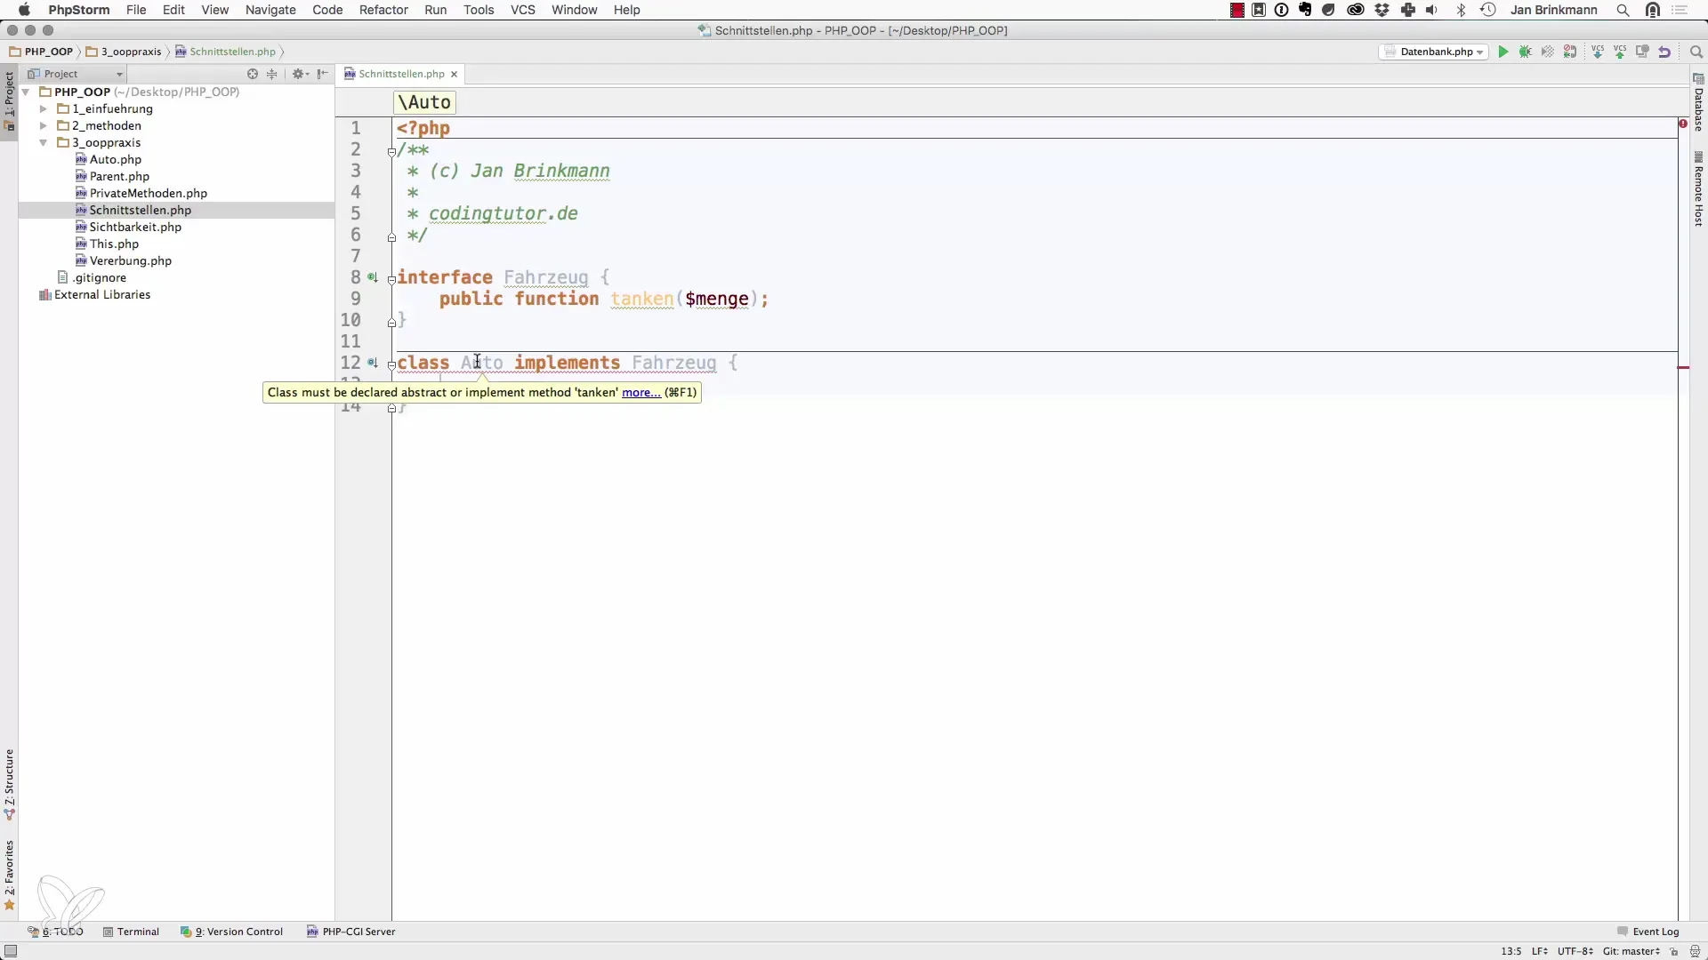This screenshot has width=1708, height=960.
Task: Jump to the red error stripe marker
Action: point(1683,367)
